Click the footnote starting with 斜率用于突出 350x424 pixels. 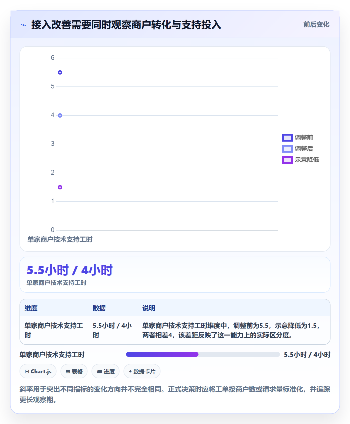[x=175, y=394]
